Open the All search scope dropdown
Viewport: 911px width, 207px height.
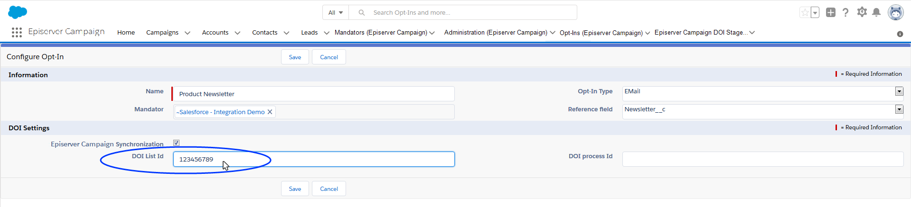point(336,12)
